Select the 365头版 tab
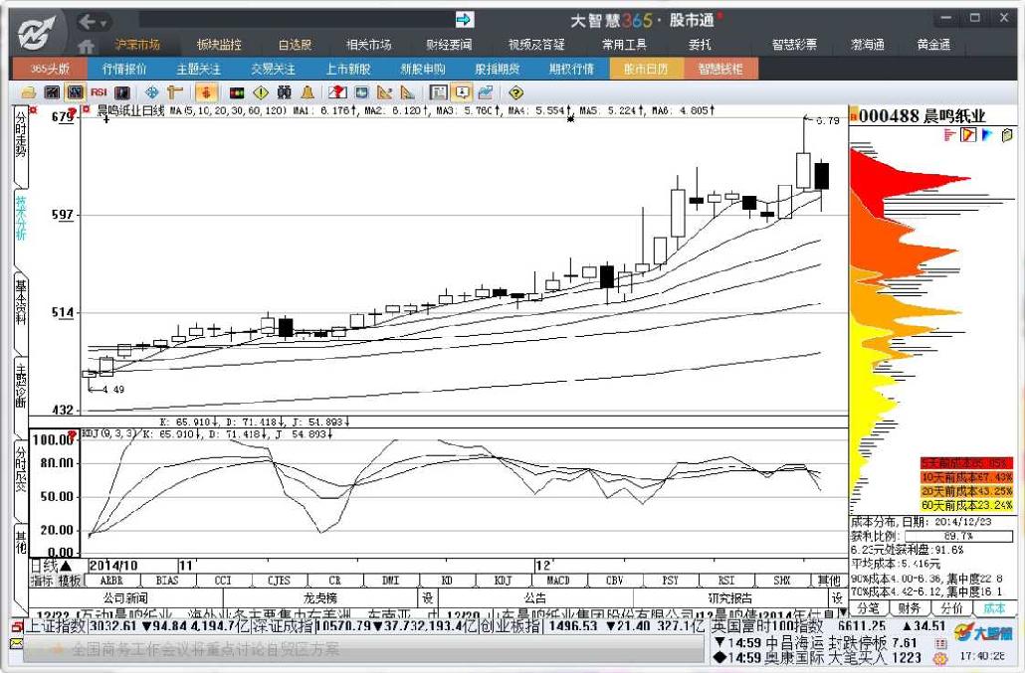Image resolution: width=1025 pixels, height=673 pixels. click(50, 69)
